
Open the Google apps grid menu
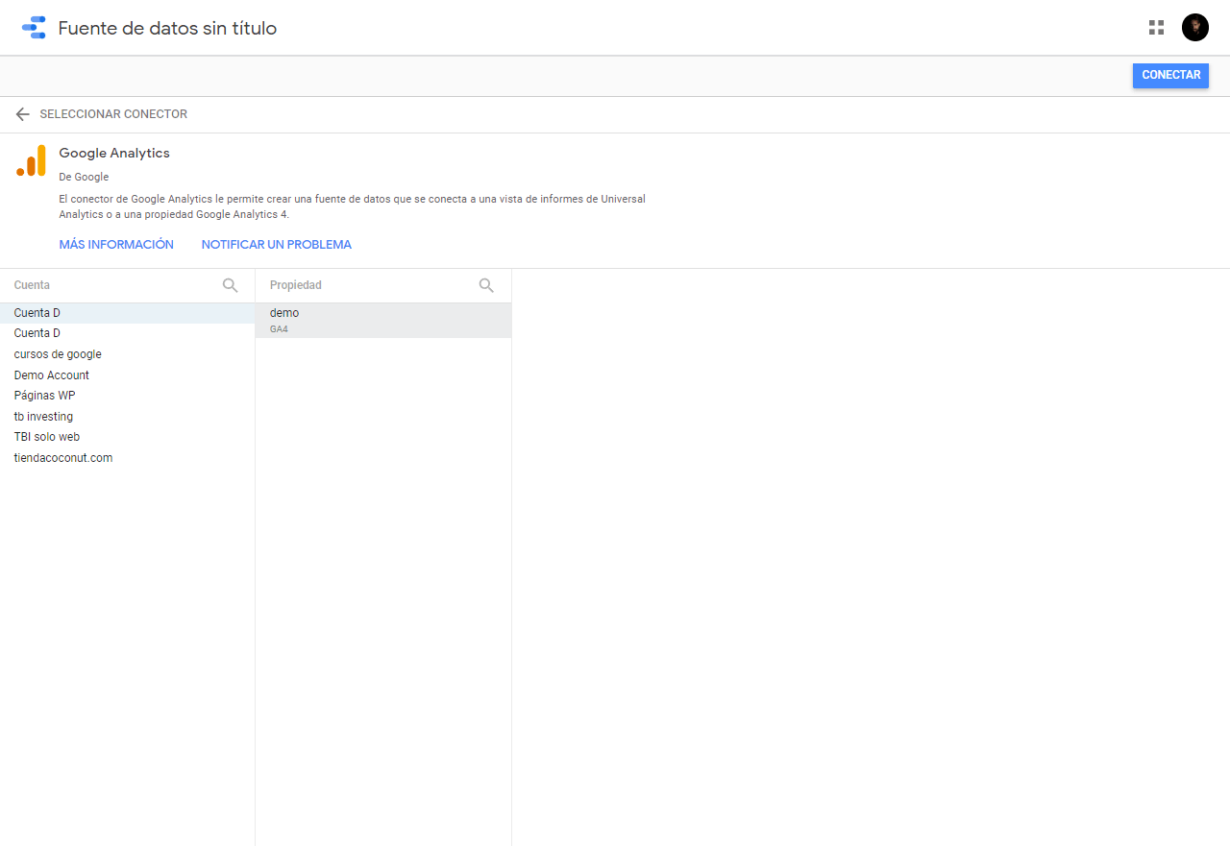tap(1156, 28)
